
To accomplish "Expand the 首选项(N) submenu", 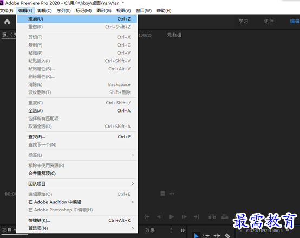I will 133,228.
